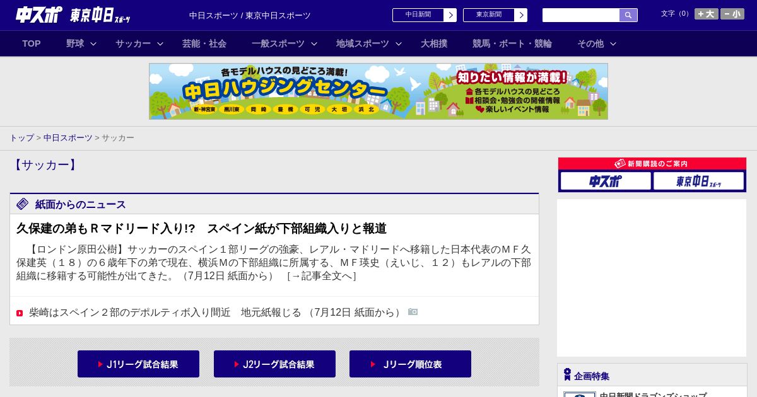
Task: Select 大相撲 in navigation
Action: click(434, 43)
